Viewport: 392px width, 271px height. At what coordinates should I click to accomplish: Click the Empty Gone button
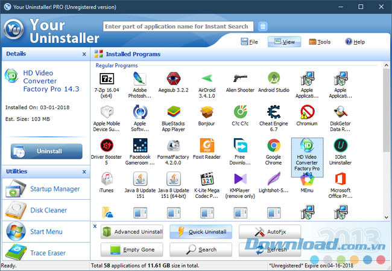[x=132, y=249]
